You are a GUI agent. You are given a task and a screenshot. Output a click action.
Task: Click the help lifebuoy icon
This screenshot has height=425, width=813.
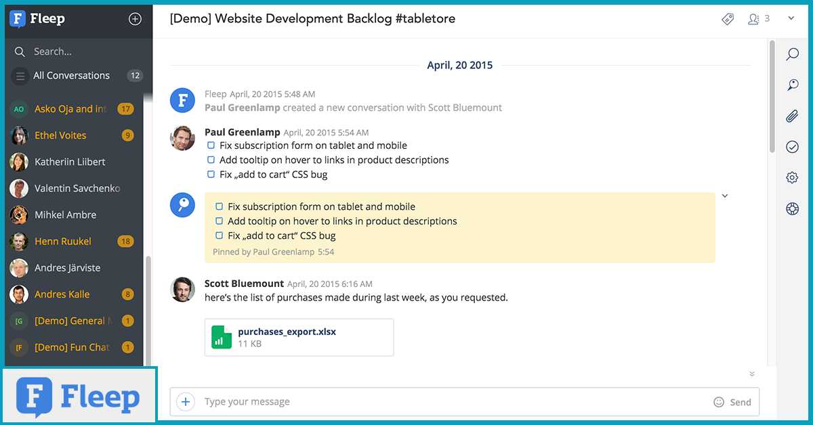[792, 208]
